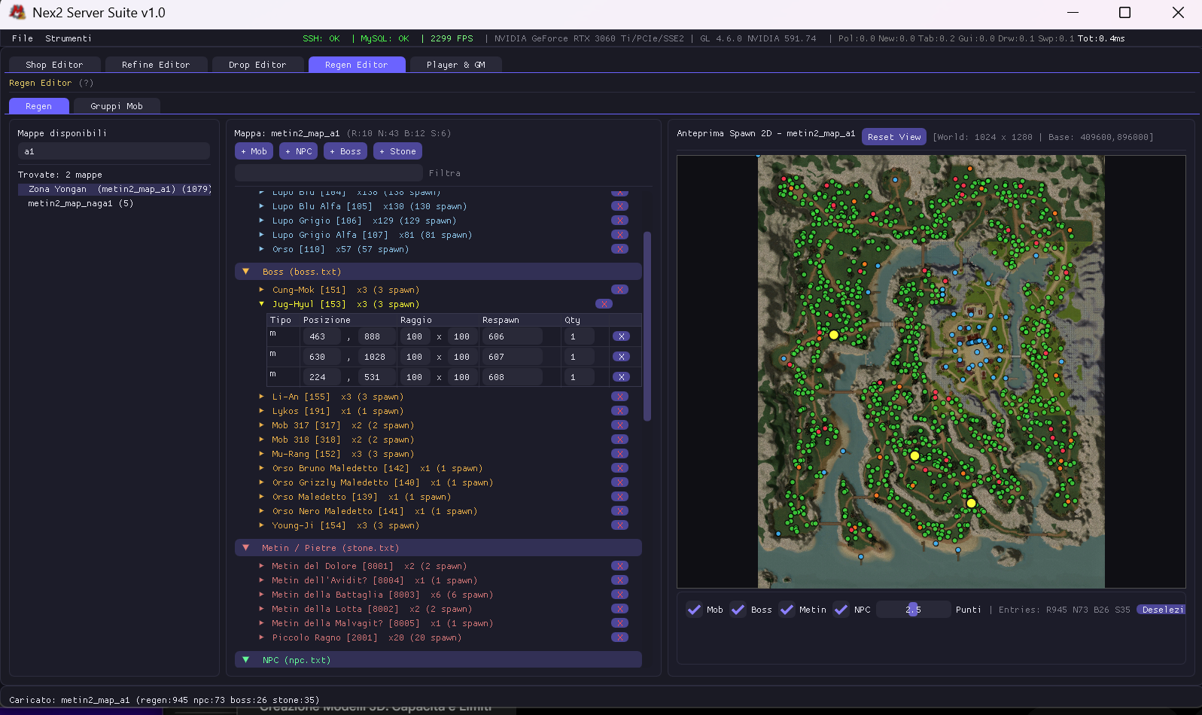The width and height of the screenshot is (1202, 715).
Task: Delete the Jug-Hyul [153] boss entry
Action: point(604,304)
